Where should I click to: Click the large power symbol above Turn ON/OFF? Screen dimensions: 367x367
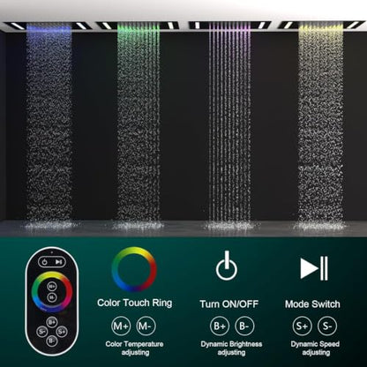click(227, 266)
